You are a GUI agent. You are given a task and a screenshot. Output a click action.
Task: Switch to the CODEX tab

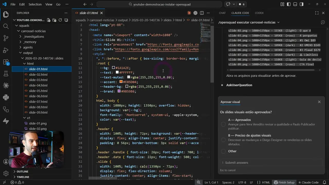[259, 13]
